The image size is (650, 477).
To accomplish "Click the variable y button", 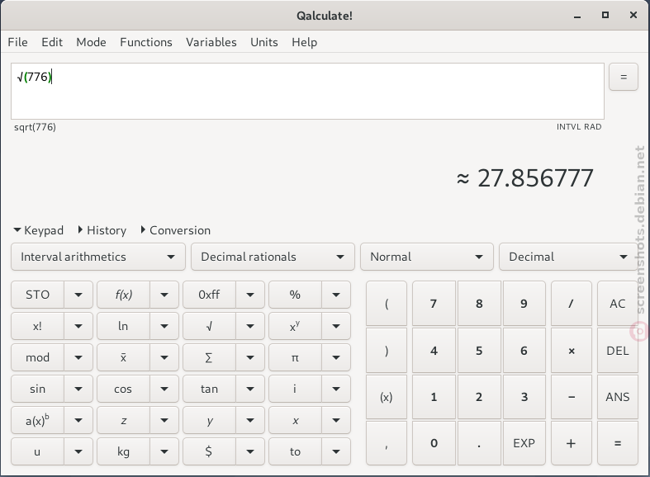I will 209,421.
